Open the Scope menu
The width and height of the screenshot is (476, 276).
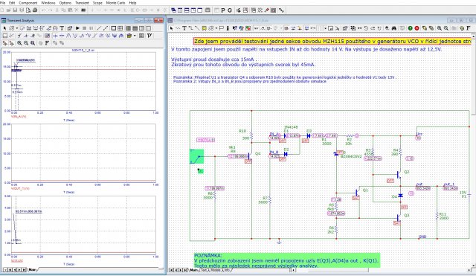coord(97,3)
